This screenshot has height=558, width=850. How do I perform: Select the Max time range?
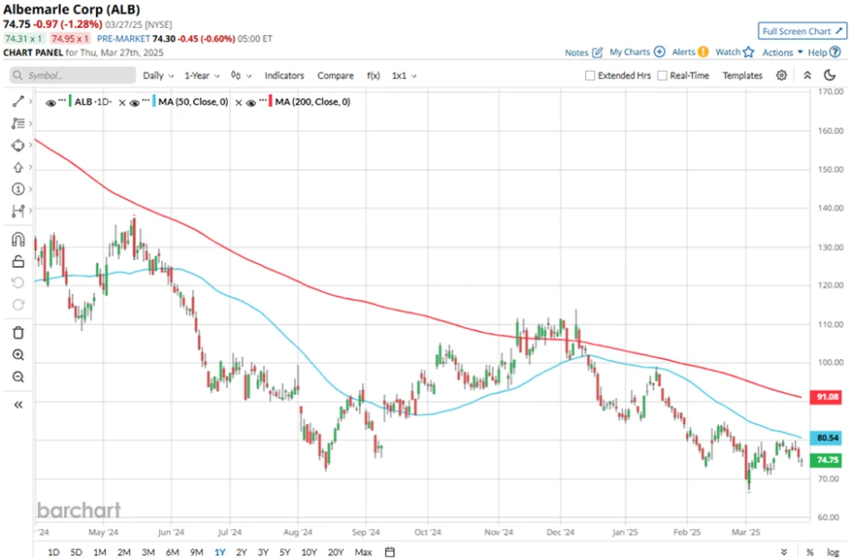[x=364, y=552]
